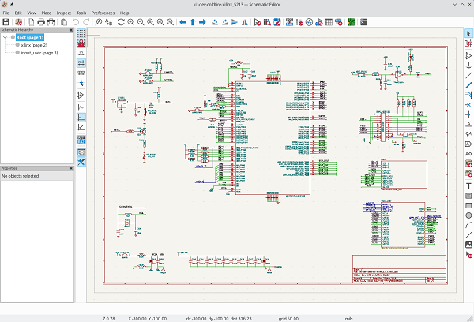The height and width of the screenshot is (322, 474).
Task: Open the Simulator icon
Action: point(309,22)
